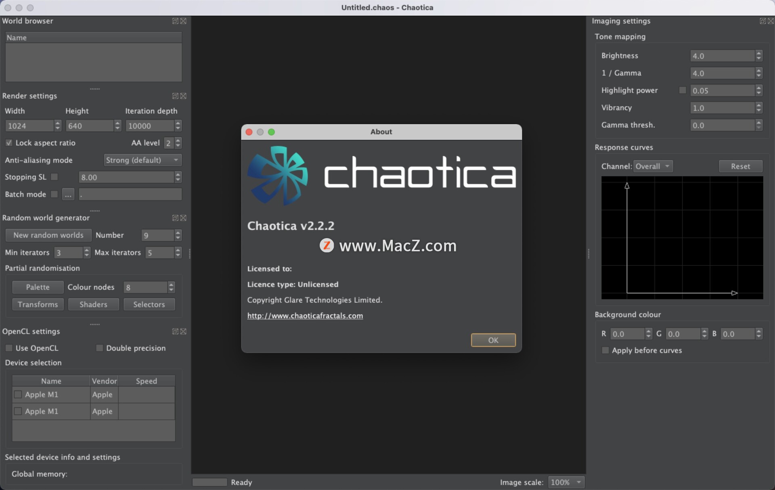The width and height of the screenshot is (775, 490).
Task: Click the Height input field showing 640
Action: [x=90, y=126]
